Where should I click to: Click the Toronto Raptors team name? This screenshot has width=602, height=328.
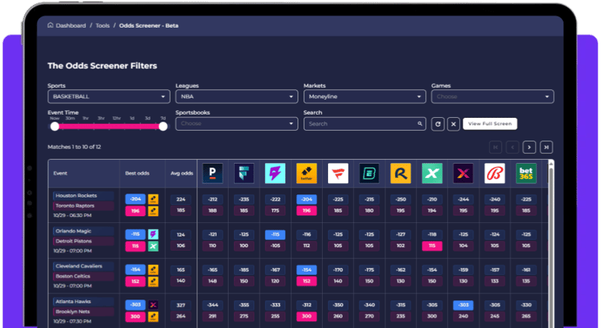[74, 206]
